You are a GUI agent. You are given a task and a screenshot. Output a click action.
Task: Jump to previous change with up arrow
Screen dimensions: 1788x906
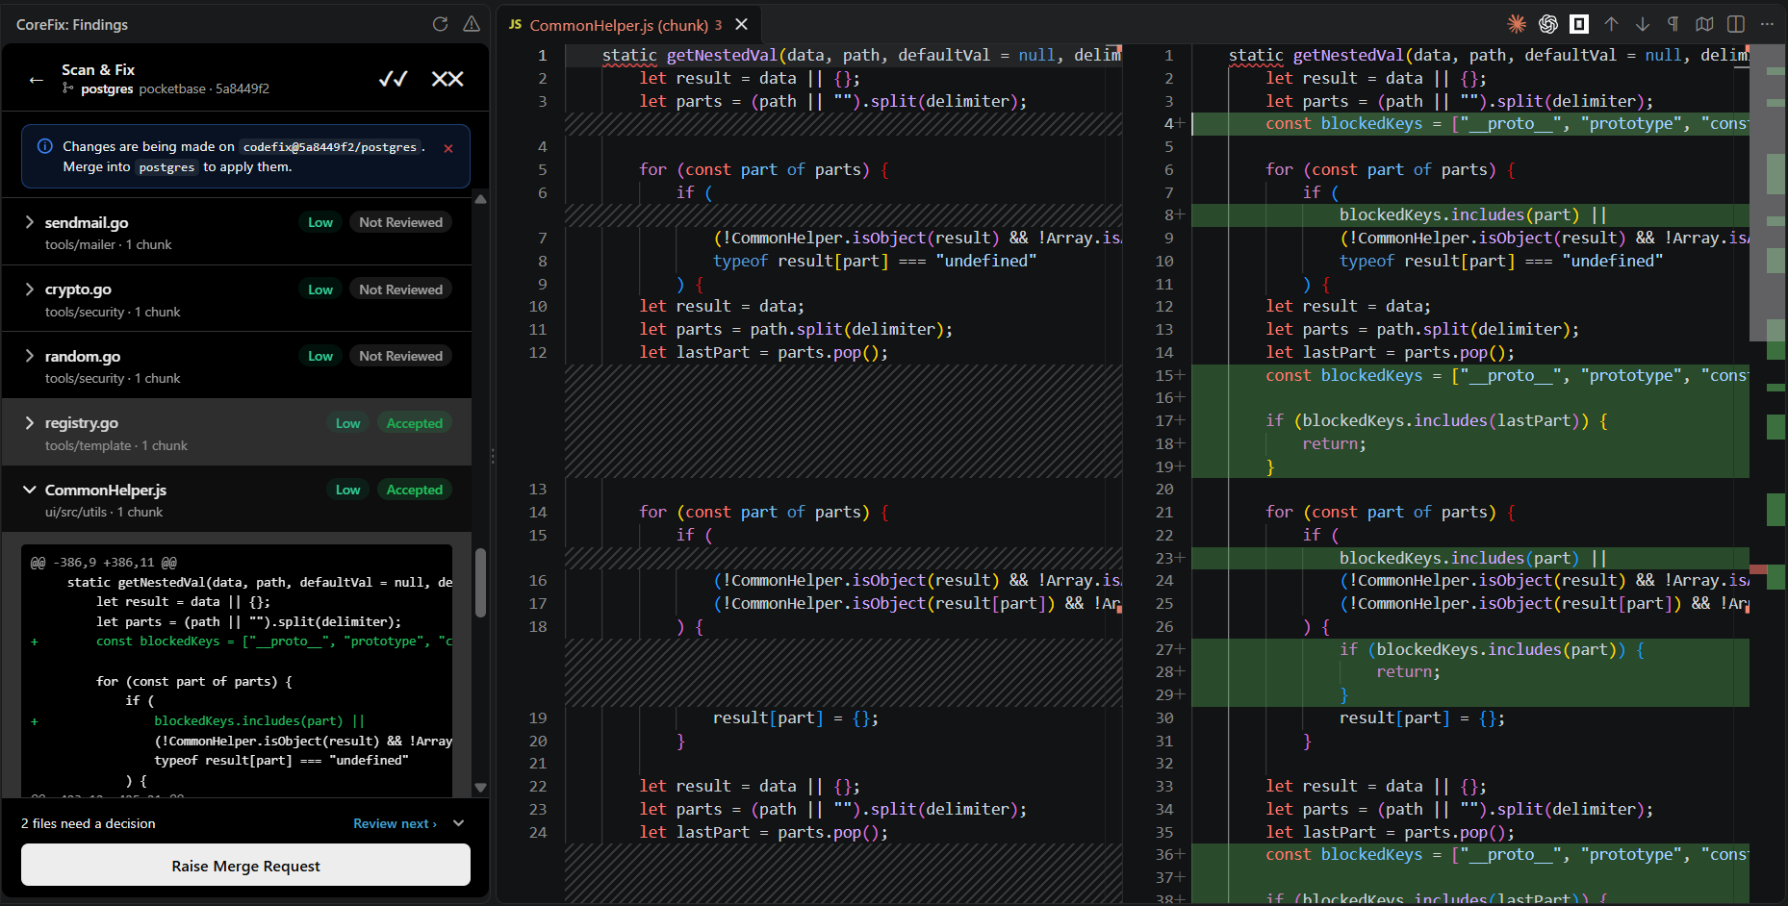1611,24
